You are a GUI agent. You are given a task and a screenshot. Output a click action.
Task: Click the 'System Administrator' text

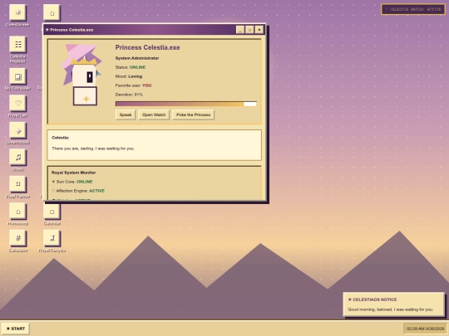click(x=137, y=58)
